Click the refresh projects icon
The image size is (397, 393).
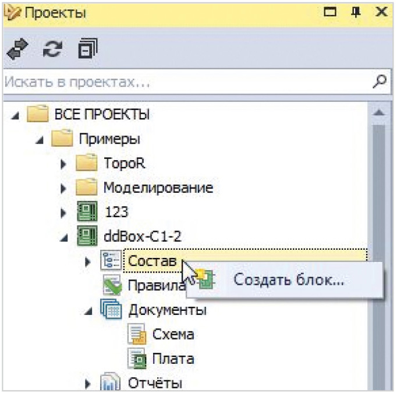(x=54, y=51)
